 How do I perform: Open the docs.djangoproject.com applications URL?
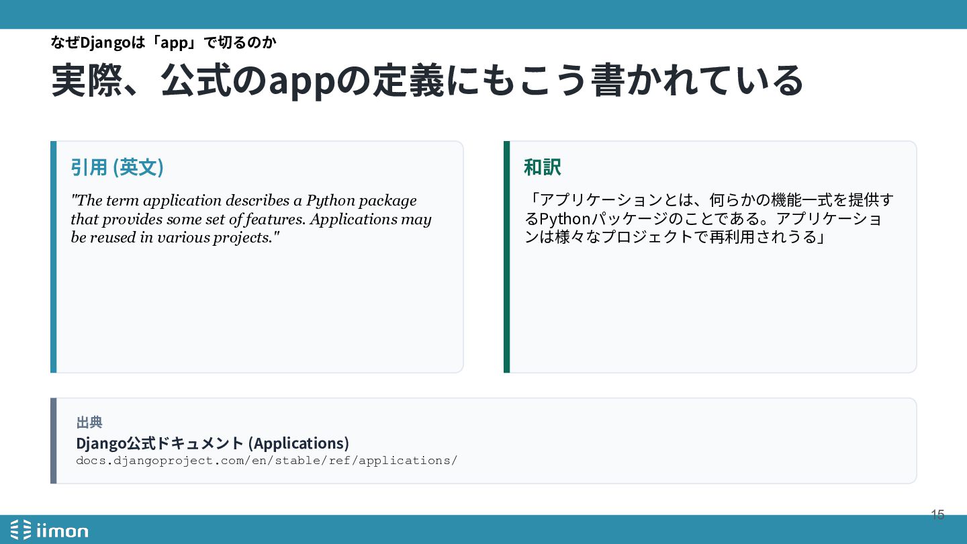267,461
